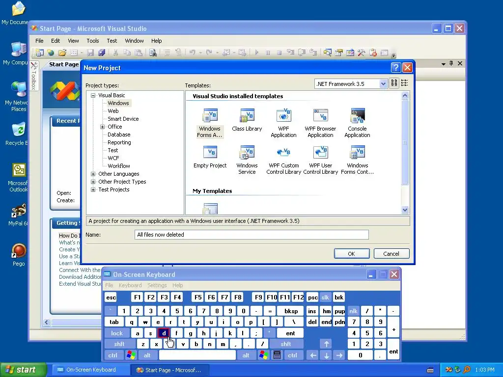503x377 pixels.
Task: Click the bksp key on On-Screen Keyboard
Action: point(291,311)
